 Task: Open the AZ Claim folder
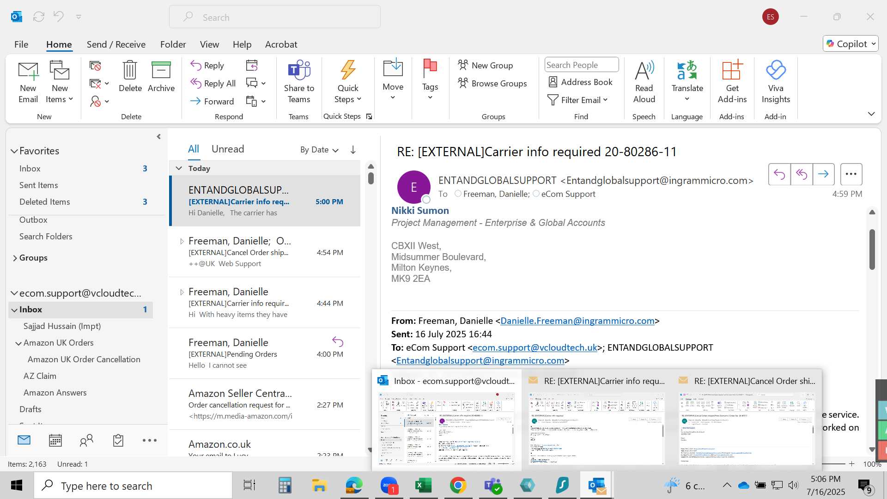click(40, 376)
